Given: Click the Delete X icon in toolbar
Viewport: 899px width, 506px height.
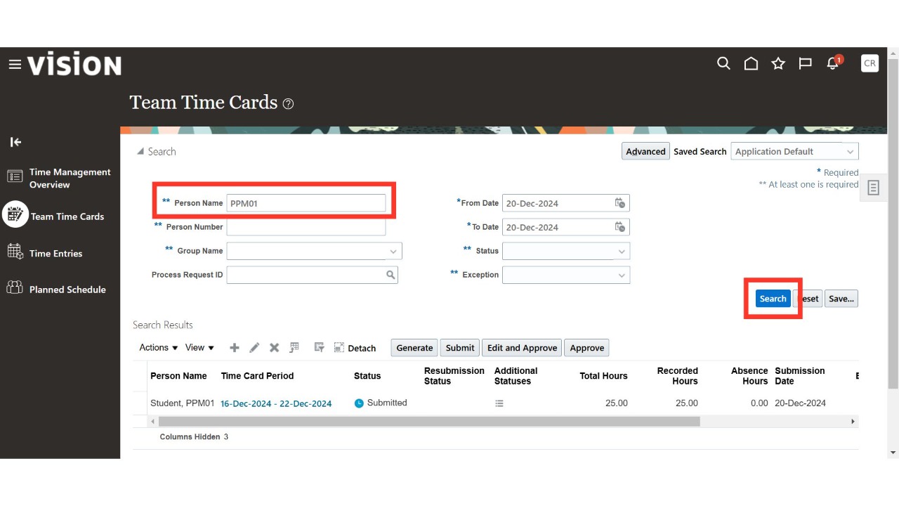Looking at the screenshot, I should [x=275, y=348].
